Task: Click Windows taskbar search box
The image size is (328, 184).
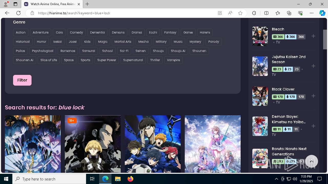Action: (x=49, y=179)
